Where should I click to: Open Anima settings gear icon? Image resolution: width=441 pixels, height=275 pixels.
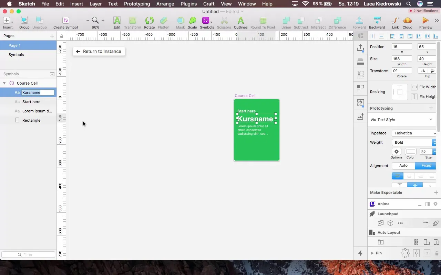(435, 204)
